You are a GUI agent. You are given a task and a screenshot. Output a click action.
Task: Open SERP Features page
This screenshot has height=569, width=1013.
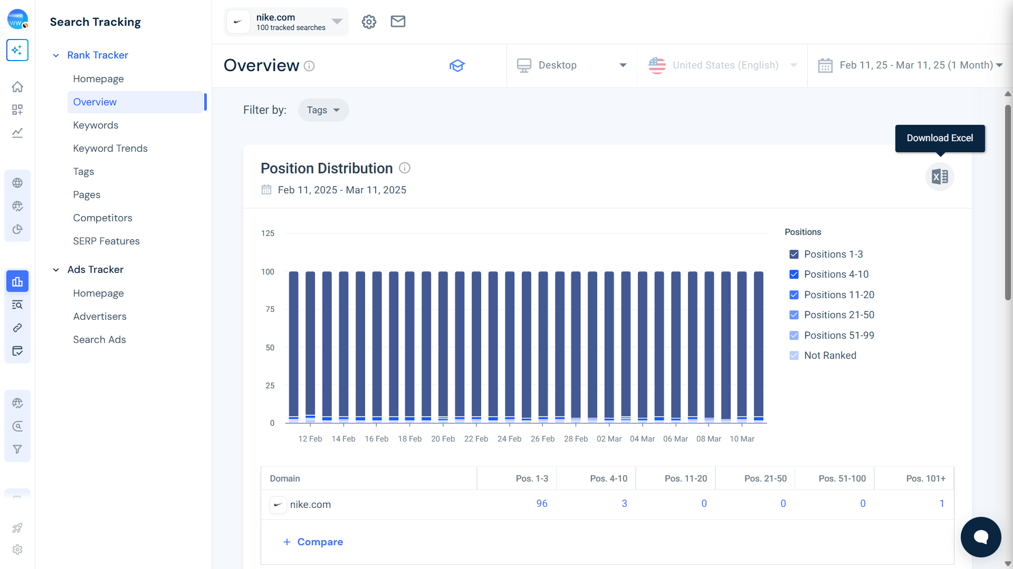106,241
